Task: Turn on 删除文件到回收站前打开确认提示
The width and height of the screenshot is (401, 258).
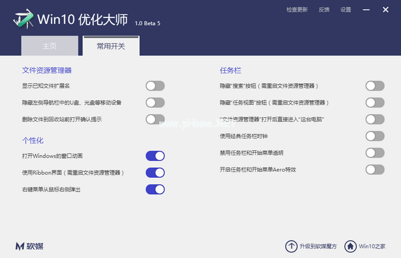Action: (155, 119)
